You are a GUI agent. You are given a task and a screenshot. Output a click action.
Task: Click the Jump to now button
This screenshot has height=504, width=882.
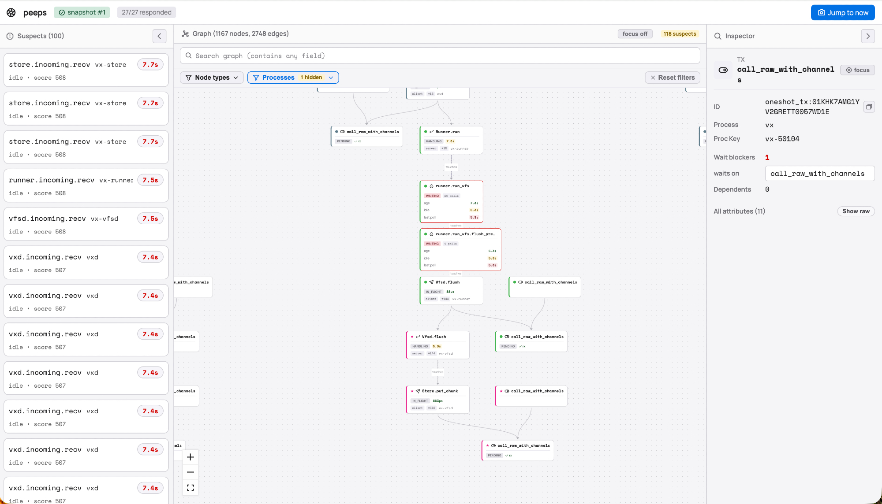842,12
